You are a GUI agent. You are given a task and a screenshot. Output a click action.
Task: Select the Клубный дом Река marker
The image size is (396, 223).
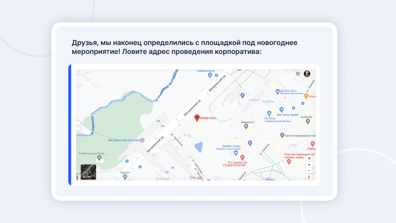[99, 157]
